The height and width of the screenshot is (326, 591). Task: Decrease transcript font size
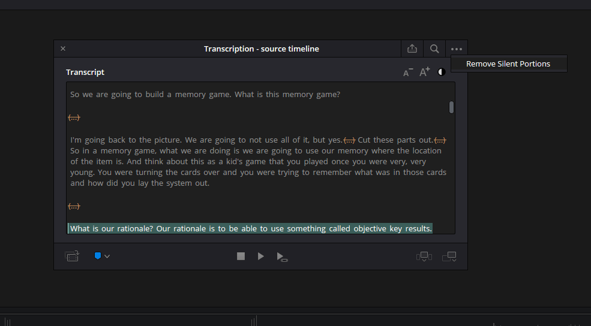(x=408, y=73)
